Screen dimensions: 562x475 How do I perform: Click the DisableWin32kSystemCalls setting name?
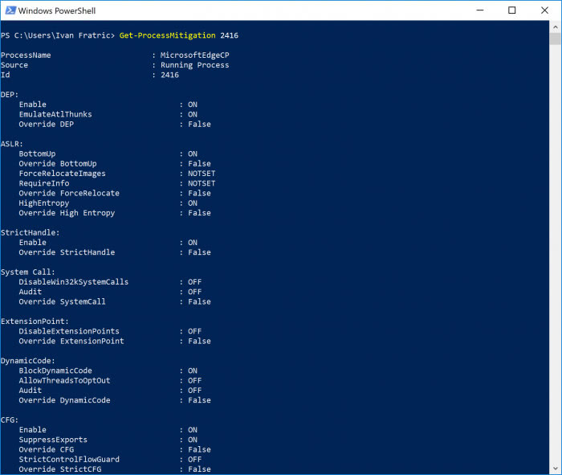(73, 282)
